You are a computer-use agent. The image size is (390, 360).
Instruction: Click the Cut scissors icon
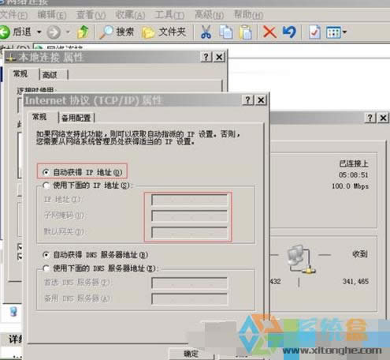[206, 32]
